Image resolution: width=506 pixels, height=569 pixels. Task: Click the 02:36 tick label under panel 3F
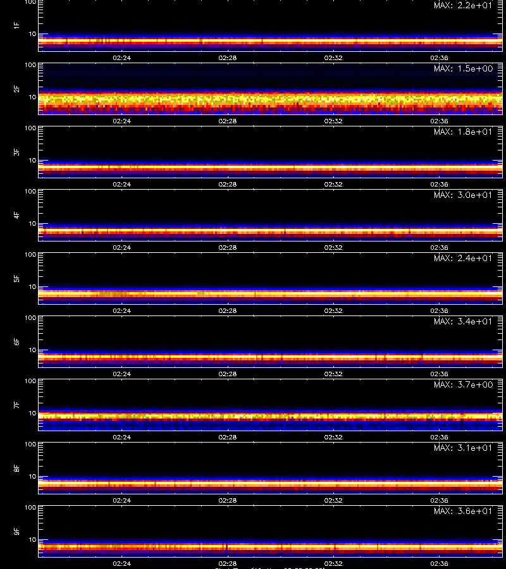tap(439, 184)
